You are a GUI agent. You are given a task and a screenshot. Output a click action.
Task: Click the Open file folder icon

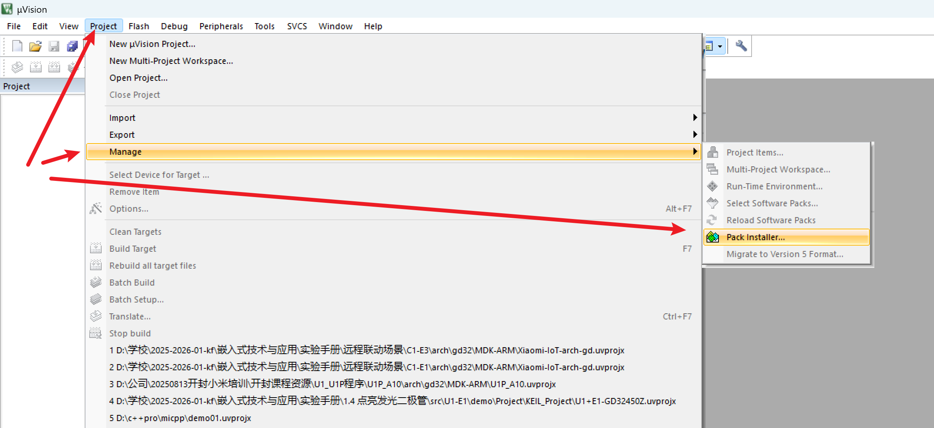(35, 46)
